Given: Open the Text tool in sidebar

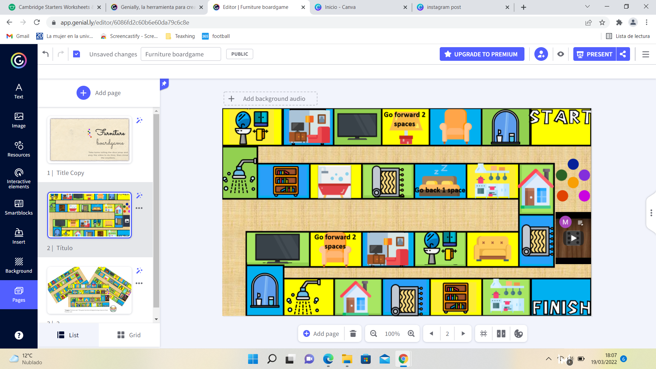Looking at the screenshot, I should [18, 91].
